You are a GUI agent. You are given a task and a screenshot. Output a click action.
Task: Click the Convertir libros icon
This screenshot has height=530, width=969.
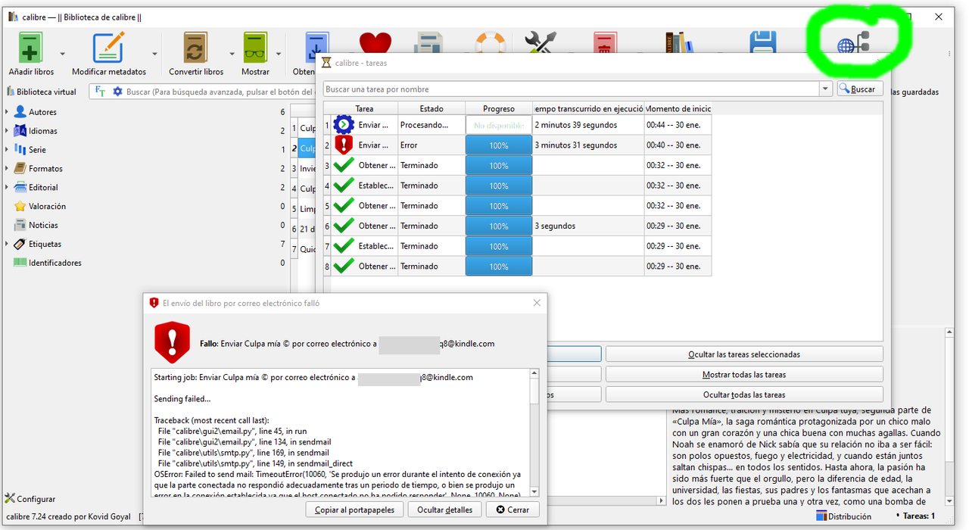[196, 48]
